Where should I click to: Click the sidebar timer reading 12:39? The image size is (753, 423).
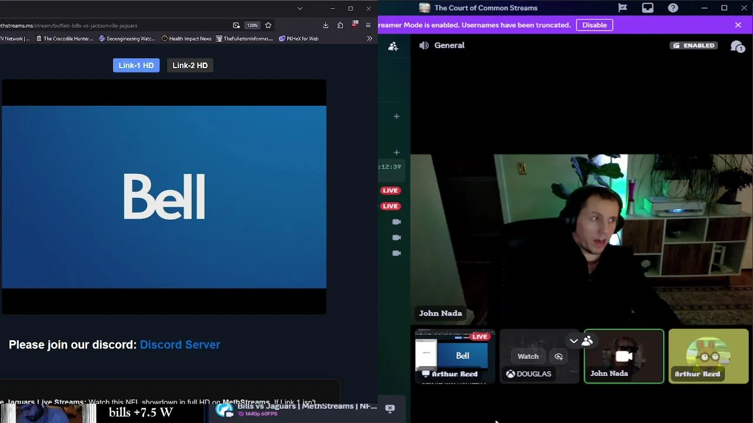click(390, 167)
